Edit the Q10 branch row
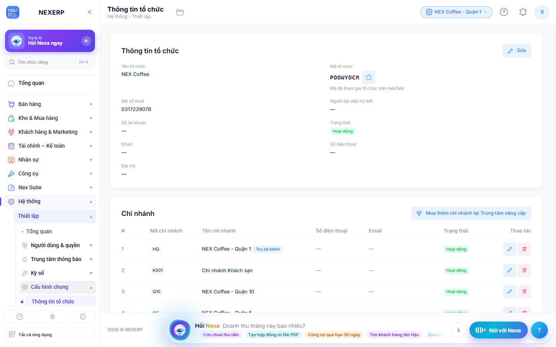Image resolution: width=556 pixels, height=347 pixels. click(510, 291)
